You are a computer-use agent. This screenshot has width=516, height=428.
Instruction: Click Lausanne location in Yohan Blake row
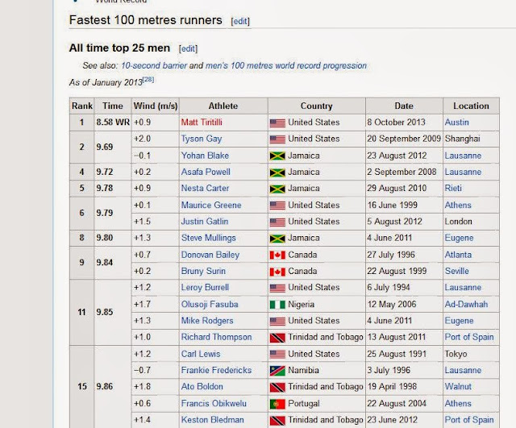[463, 156]
